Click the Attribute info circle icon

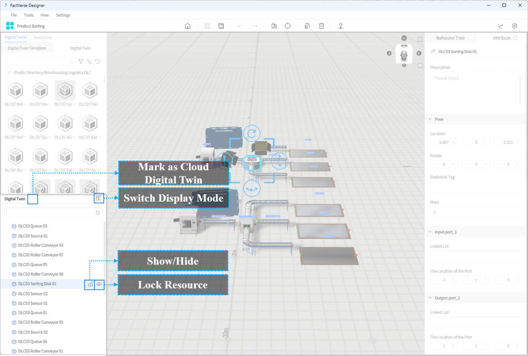[515, 38]
